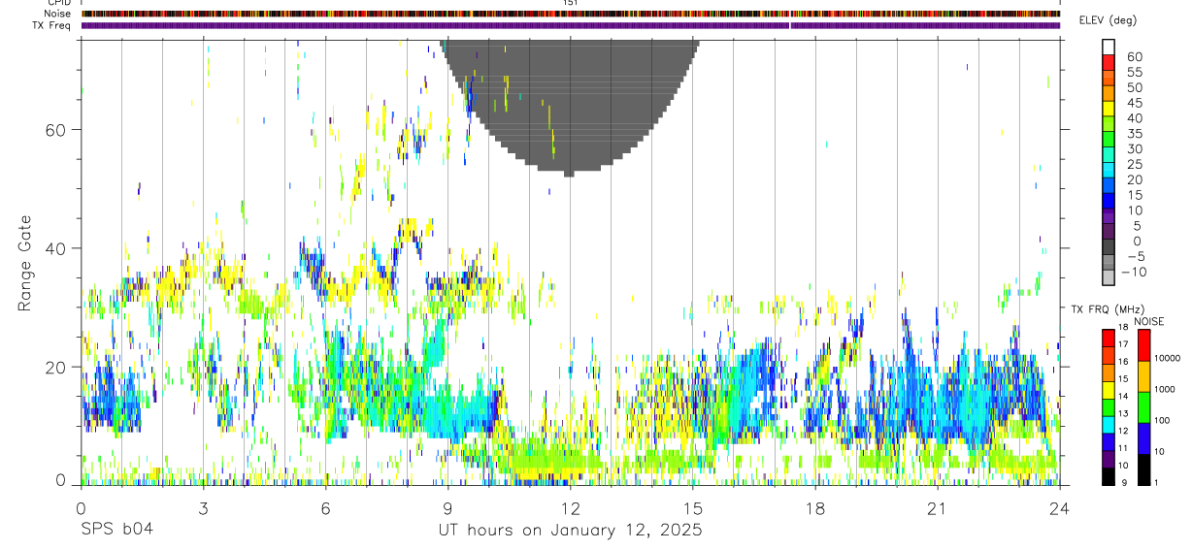Click the '151' CPID value label
The height and width of the screenshot is (550, 1192).
(570, 3)
